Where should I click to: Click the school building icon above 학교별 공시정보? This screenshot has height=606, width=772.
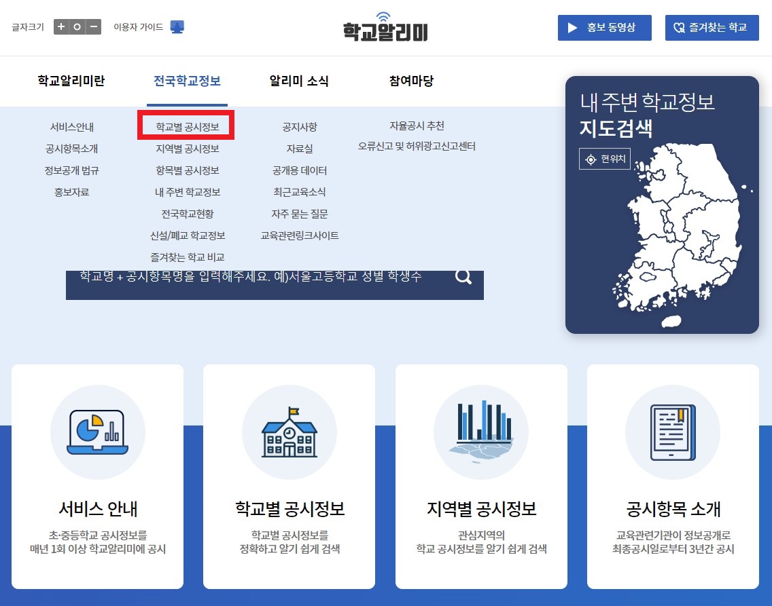click(289, 432)
